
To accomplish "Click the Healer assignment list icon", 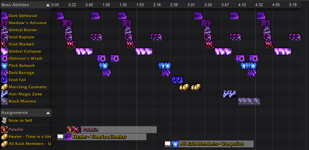I will (4, 137).
